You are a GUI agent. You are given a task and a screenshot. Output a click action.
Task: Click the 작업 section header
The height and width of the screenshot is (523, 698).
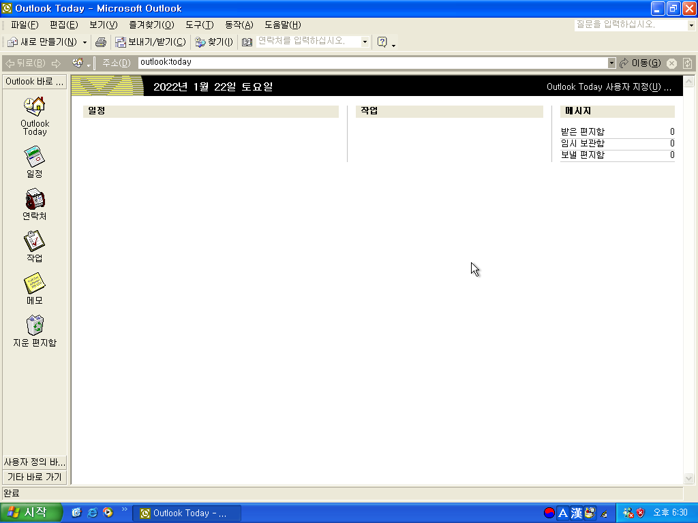(449, 111)
